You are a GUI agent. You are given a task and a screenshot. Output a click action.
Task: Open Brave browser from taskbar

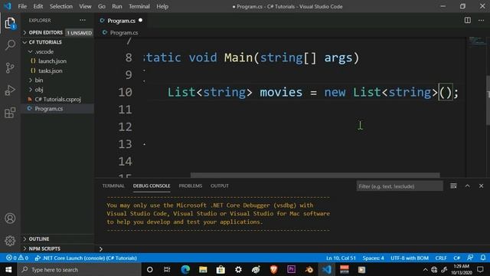pyautogui.click(x=274, y=269)
